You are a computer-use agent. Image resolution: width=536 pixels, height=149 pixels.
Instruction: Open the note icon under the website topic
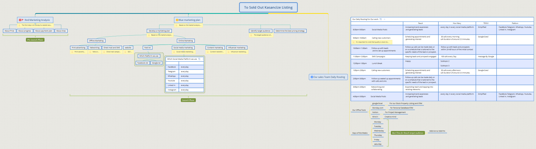(125, 52)
